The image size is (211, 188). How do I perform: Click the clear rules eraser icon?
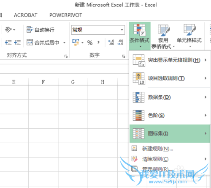coord(135,159)
